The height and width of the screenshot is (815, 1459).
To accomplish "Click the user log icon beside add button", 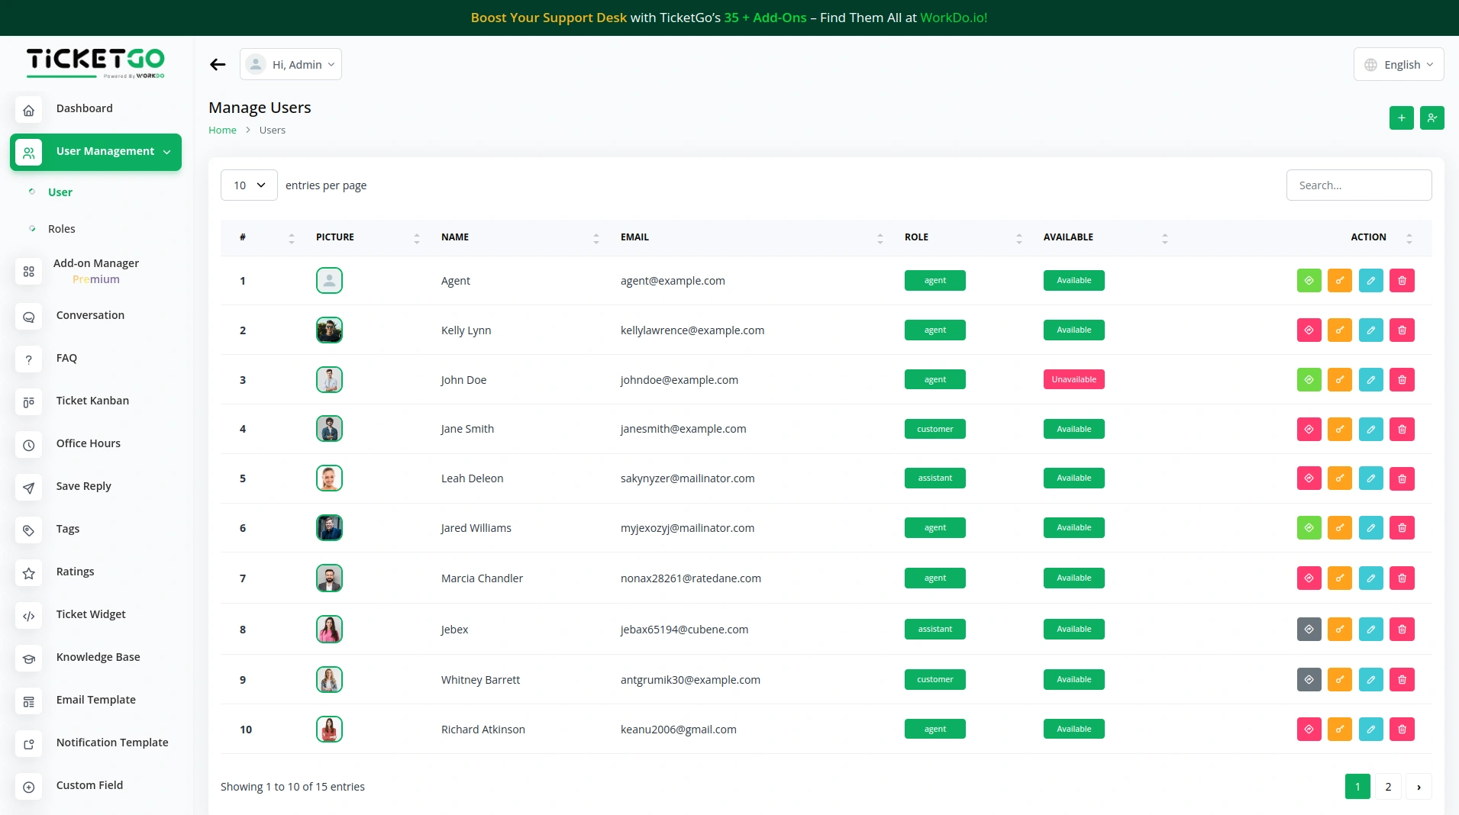I will pyautogui.click(x=1432, y=118).
